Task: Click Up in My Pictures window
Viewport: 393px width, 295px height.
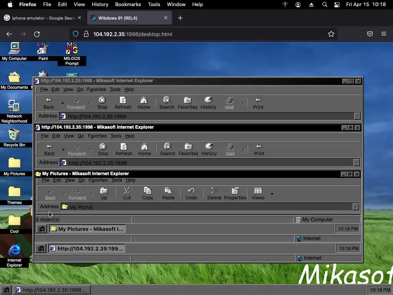Action: point(104,194)
